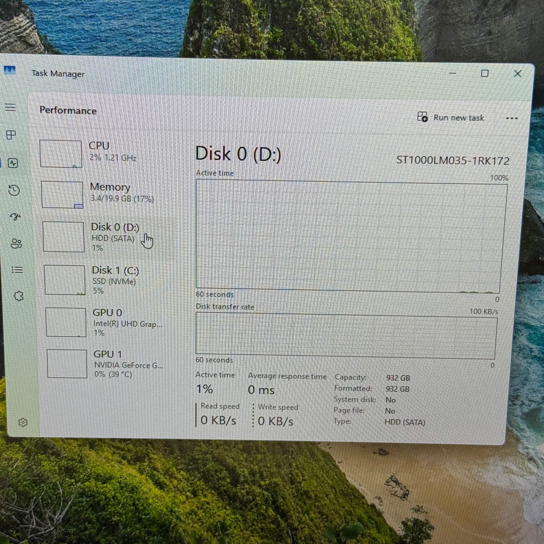Open the Processes page icon

tap(11, 135)
